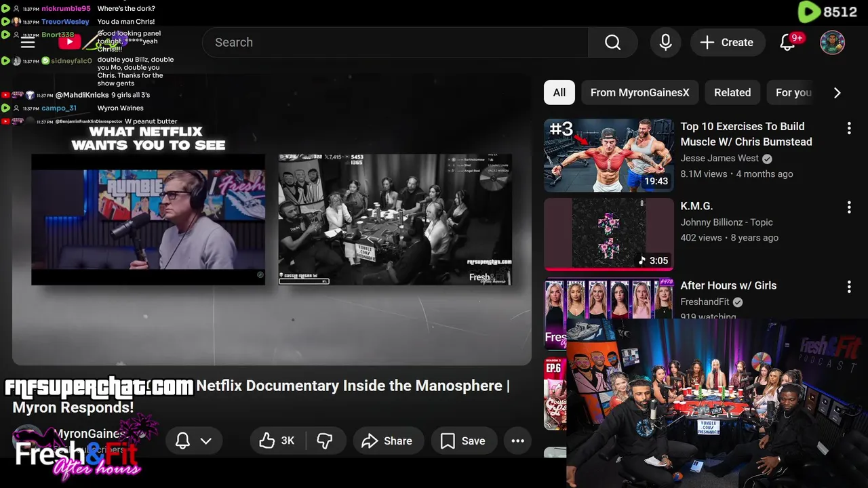Open the K.M.G. music thumbnail
Screen dimensions: 868x488
tap(608, 235)
